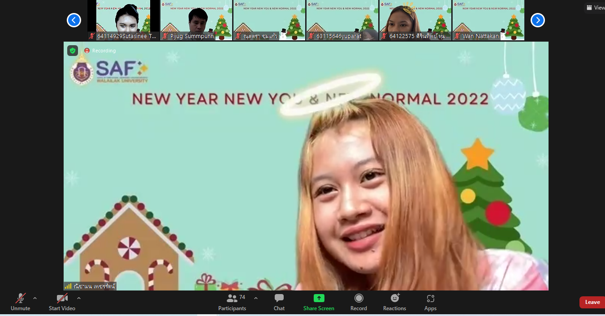Go to the next page of video thumbnails
The width and height of the screenshot is (605, 316).
[537, 20]
